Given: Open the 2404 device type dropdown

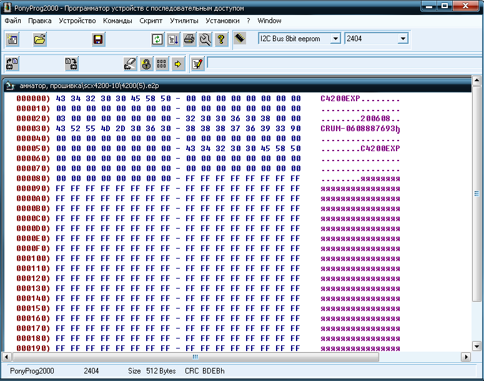Looking at the screenshot, I should coord(403,39).
